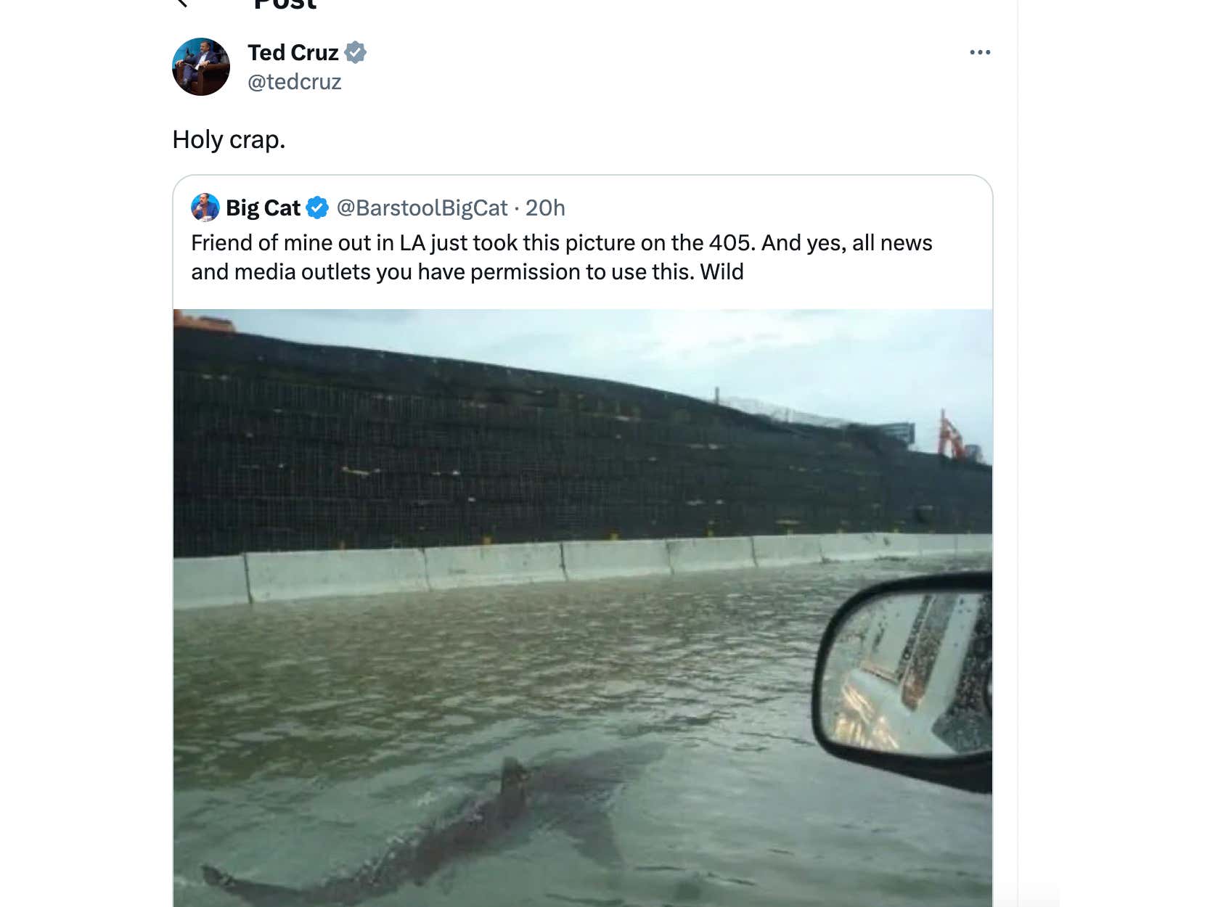Select the 'Holy crap.' tweet text

pos(229,139)
